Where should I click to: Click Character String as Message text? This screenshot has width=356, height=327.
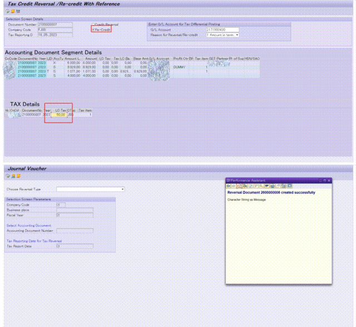[x=246, y=200]
